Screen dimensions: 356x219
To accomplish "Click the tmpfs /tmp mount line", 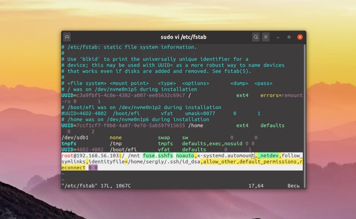I will (95, 143).
